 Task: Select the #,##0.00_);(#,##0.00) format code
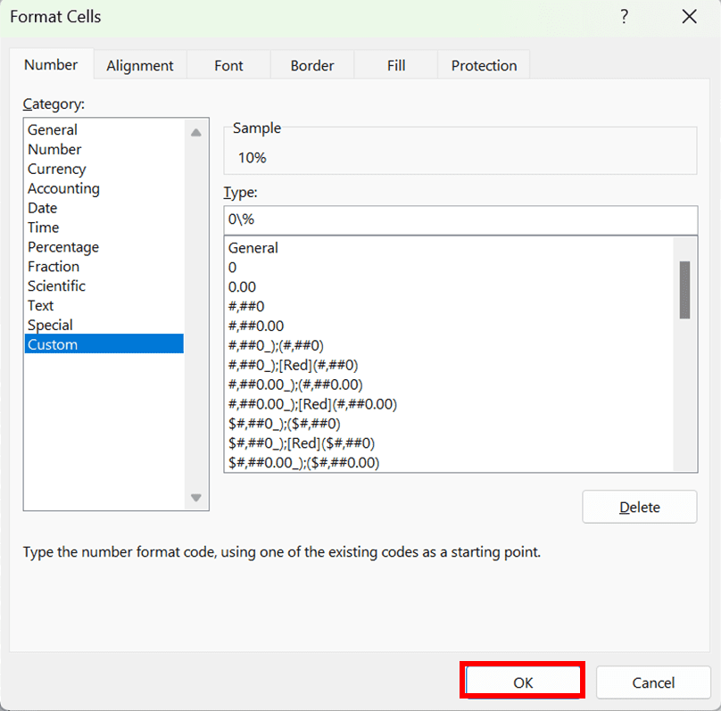[450, 384]
